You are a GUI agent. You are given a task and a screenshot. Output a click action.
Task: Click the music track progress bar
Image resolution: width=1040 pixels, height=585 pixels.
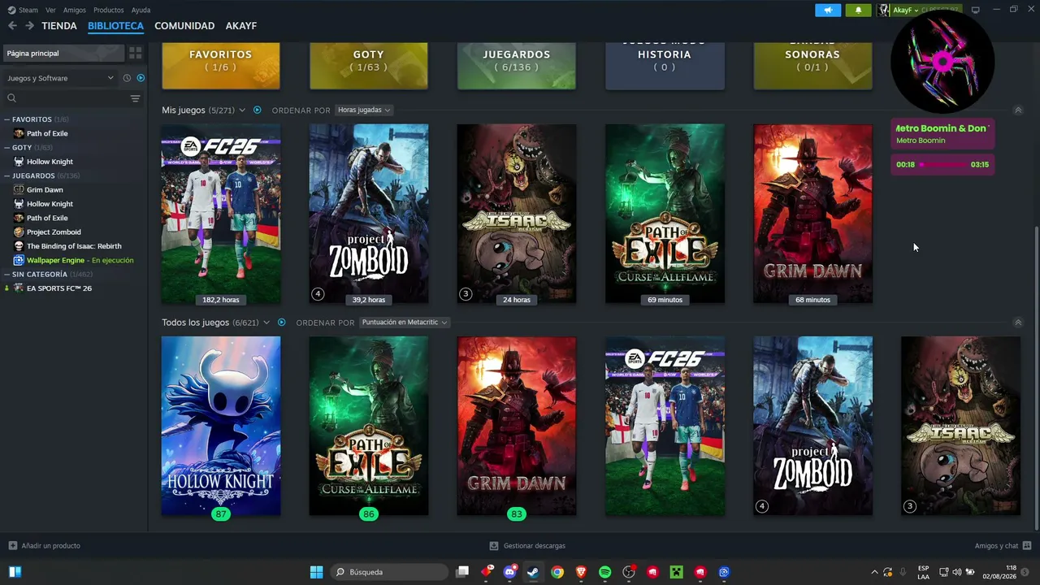pos(942,165)
